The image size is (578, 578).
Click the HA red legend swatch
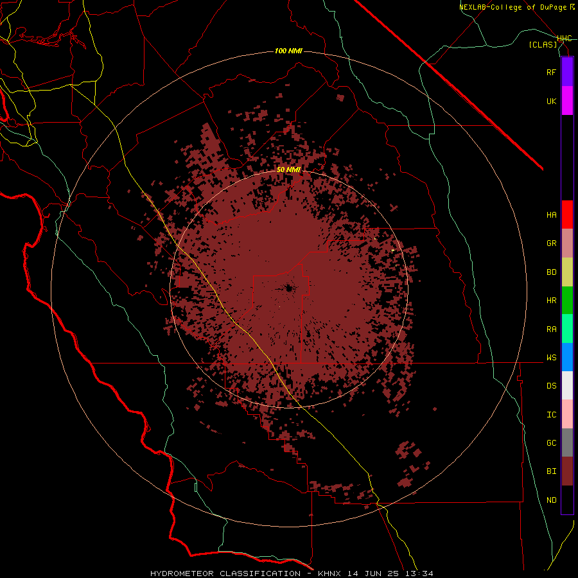pyautogui.click(x=567, y=215)
